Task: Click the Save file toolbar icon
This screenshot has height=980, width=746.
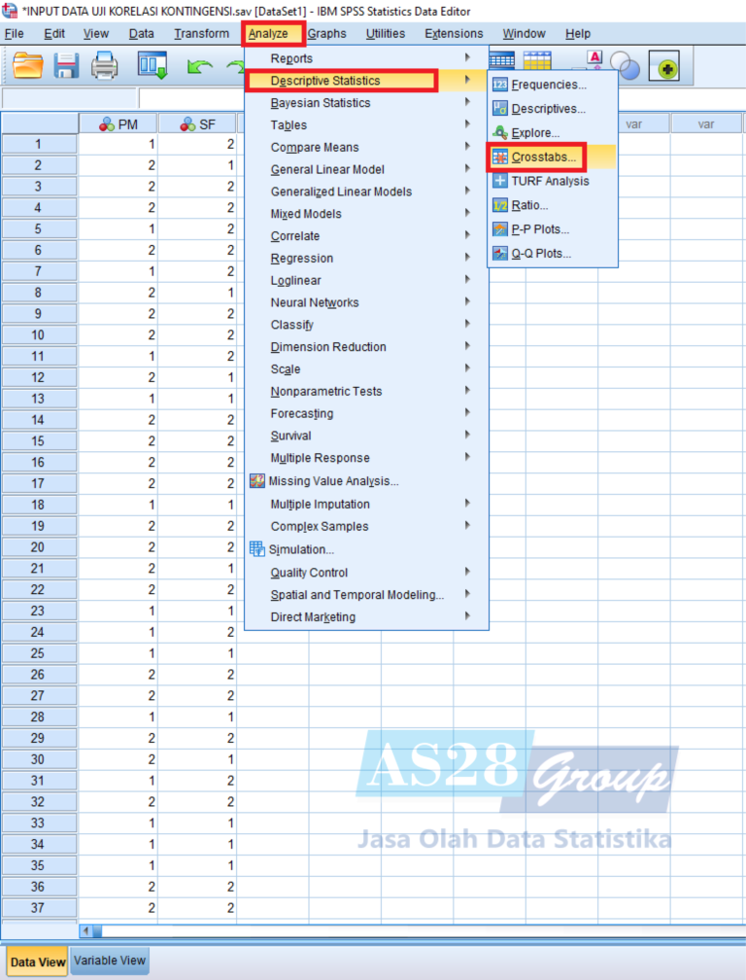Action: tap(66, 66)
